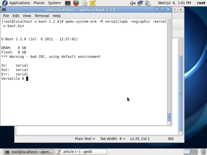Open the Terminal menu

tap(42, 16)
